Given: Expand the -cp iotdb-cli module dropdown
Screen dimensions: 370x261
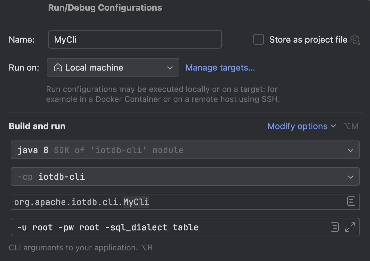Looking at the screenshot, I should click(350, 177).
